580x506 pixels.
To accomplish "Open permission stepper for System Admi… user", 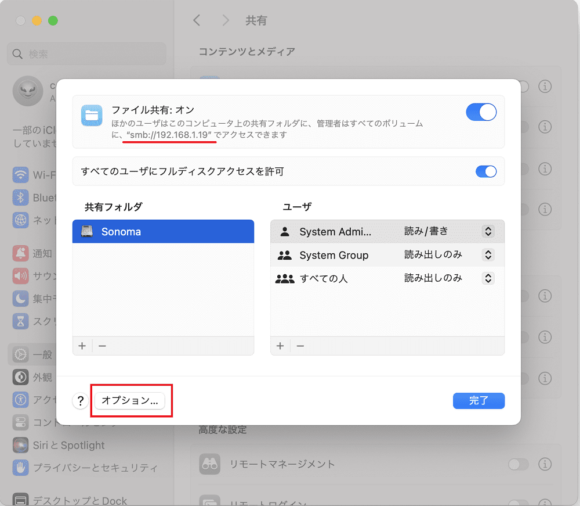I will (x=488, y=232).
